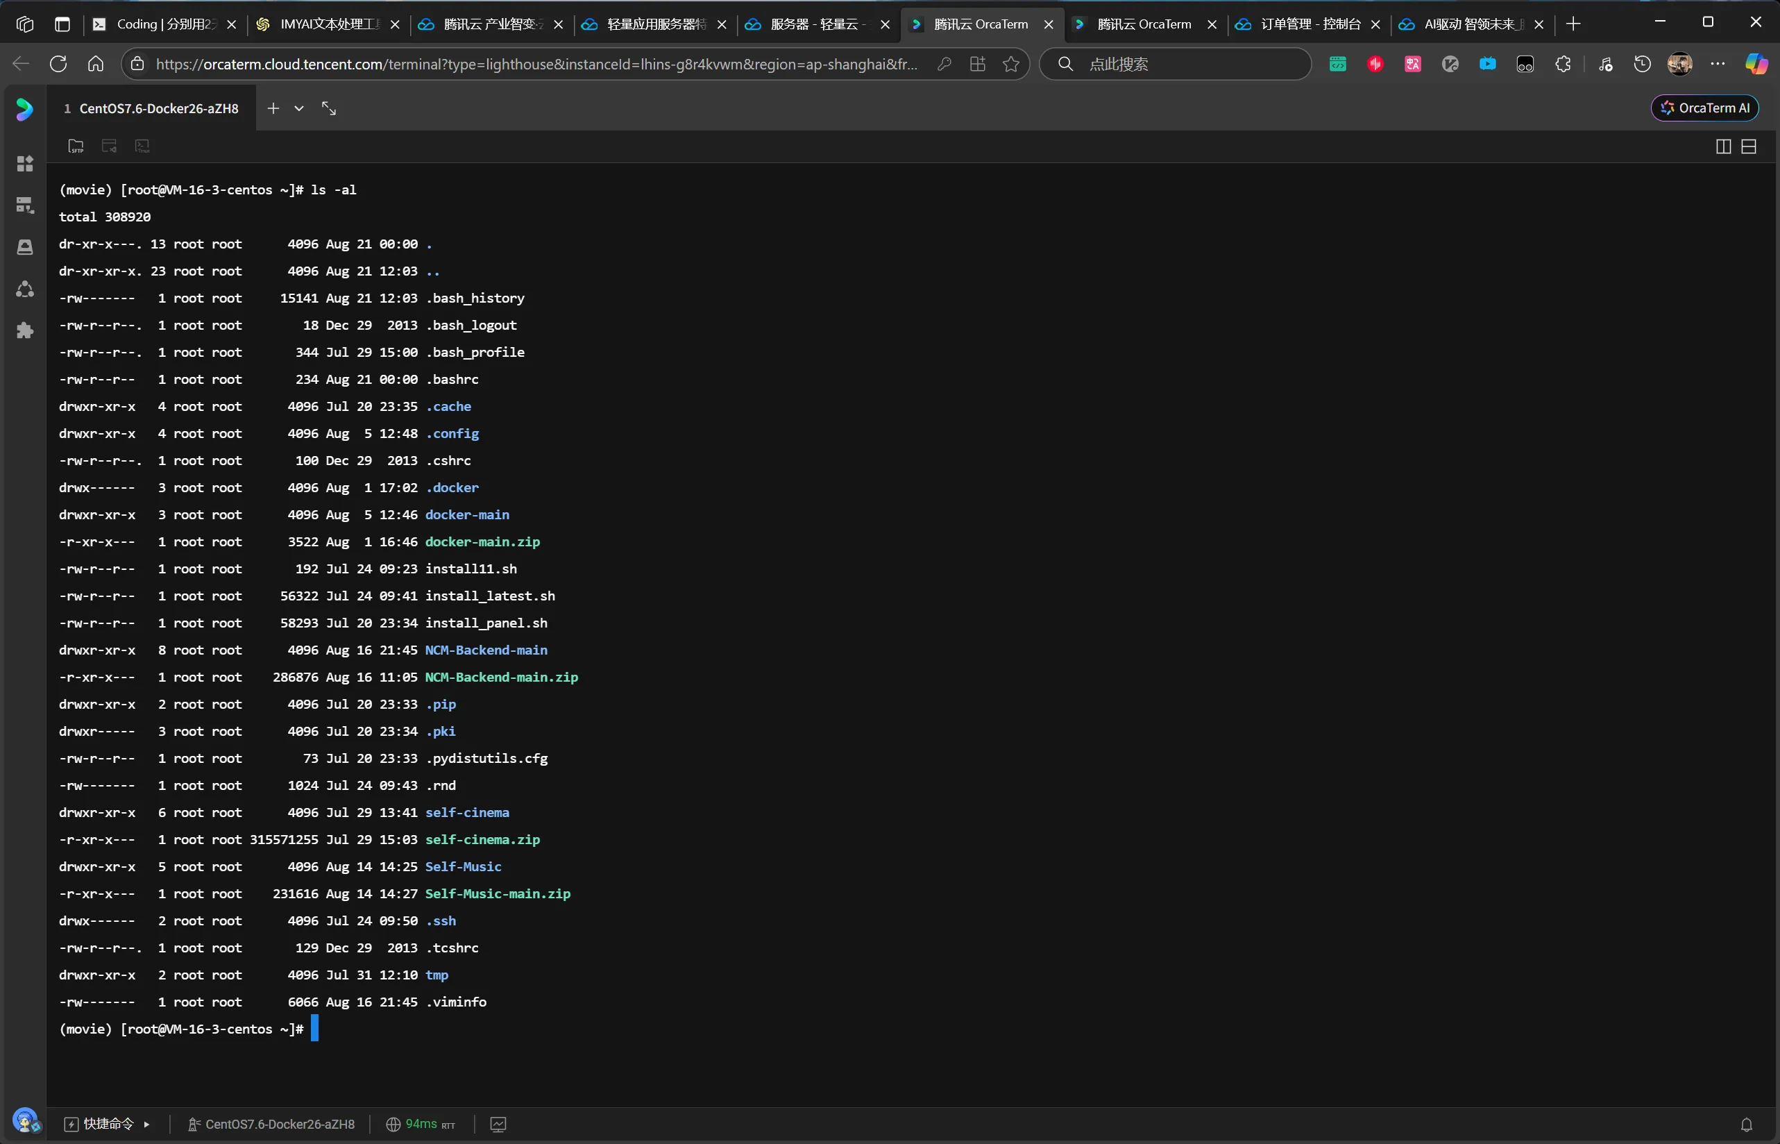
Task: Open the 快捷命令 quick commands menu
Action: [x=108, y=1124]
